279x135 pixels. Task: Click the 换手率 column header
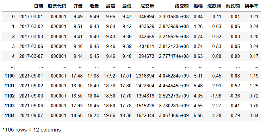[x=252, y=6]
